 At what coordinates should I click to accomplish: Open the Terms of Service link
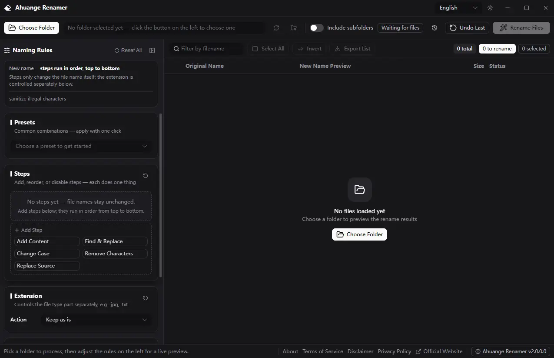pyautogui.click(x=323, y=351)
